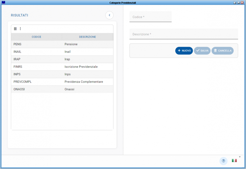Select the PENS row in results

pyautogui.click(x=62, y=44)
